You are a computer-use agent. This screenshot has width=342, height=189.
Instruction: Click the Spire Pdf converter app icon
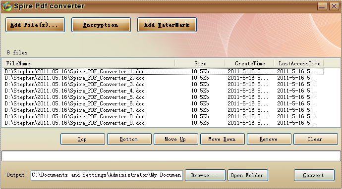tap(7, 6)
